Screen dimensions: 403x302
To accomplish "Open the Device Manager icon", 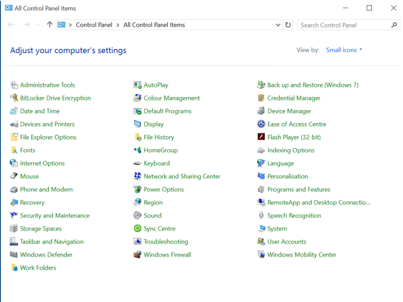I will pos(261,111).
